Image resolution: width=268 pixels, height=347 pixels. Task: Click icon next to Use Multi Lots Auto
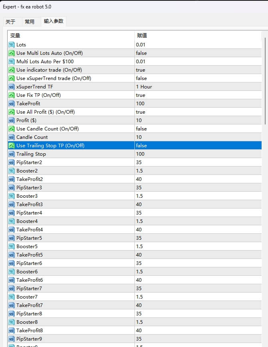(12, 53)
